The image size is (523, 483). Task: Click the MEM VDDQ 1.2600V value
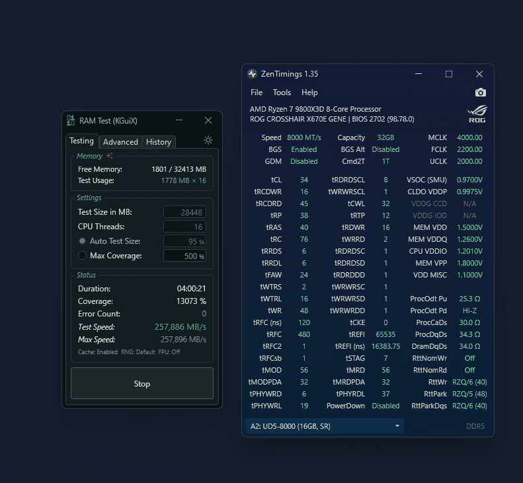[469, 239]
